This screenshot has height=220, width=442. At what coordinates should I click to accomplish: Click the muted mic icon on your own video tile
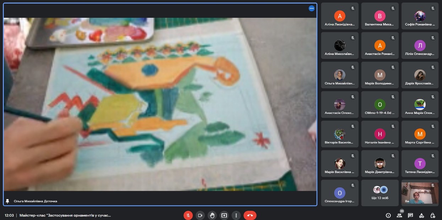433,185
